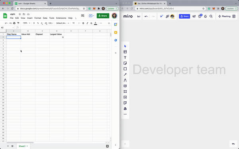Toggle strikethrough formatting in Sheets
239x149 pixels.
pyautogui.click(x=91, y=23)
